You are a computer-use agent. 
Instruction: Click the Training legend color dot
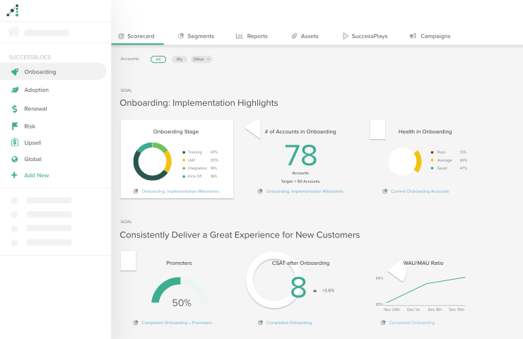[x=184, y=153]
